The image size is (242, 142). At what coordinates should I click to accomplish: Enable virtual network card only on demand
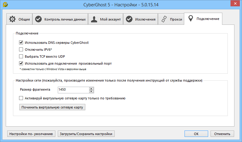(21, 98)
